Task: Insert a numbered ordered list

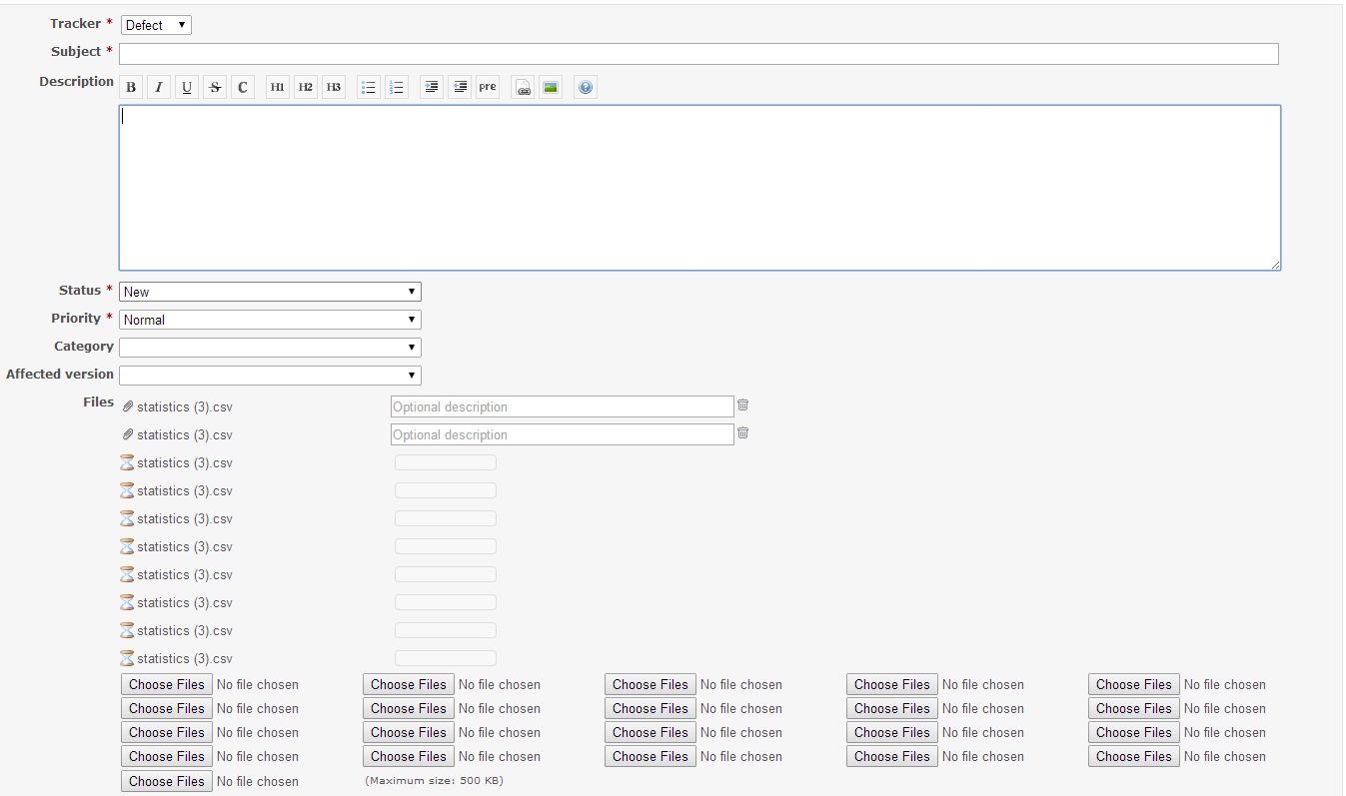Action: 397,88
